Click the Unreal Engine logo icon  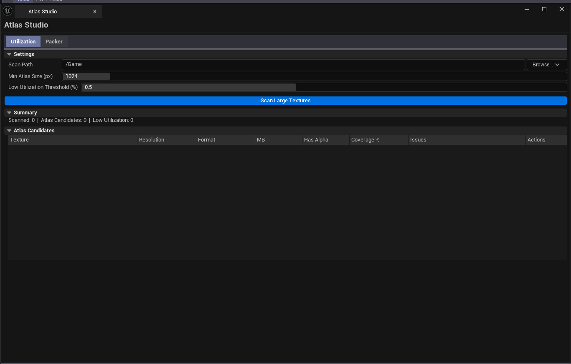pyautogui.click(x=8, y=11)
